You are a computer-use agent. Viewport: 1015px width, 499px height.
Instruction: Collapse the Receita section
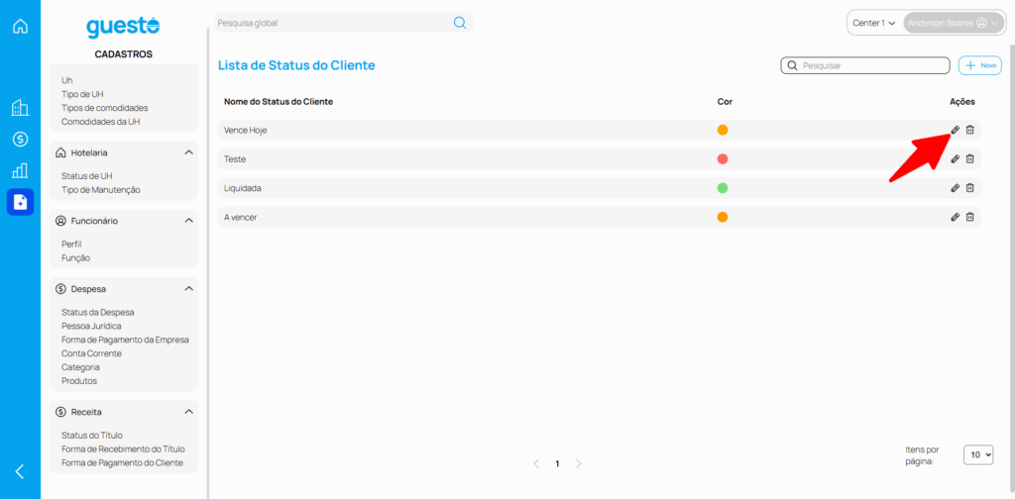click(188, 412)
